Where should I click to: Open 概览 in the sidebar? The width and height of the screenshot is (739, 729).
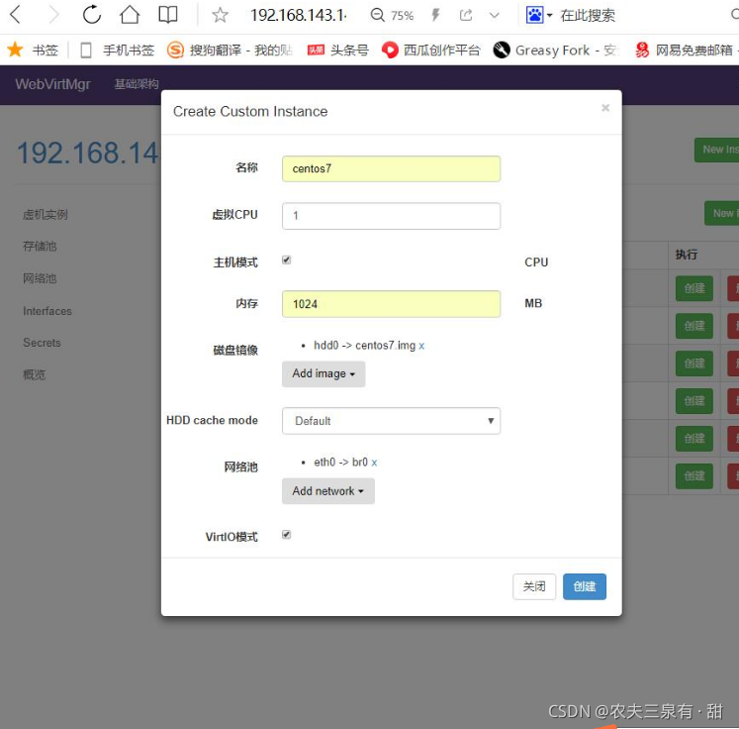point(34,374)
